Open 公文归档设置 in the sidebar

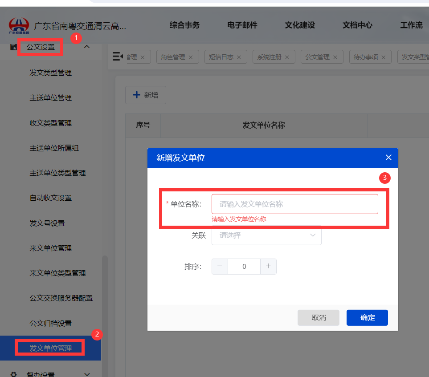[x=51, y=324]
